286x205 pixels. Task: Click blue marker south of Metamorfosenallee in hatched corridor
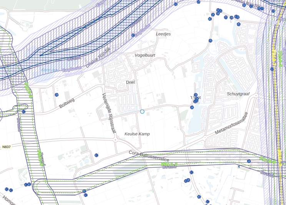coord(249,161)
